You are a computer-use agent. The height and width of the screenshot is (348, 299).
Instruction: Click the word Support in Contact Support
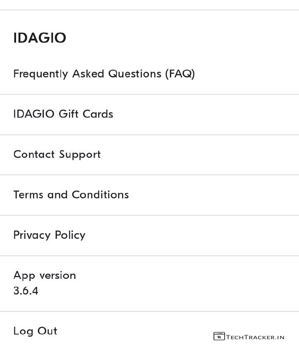[80, 154]
